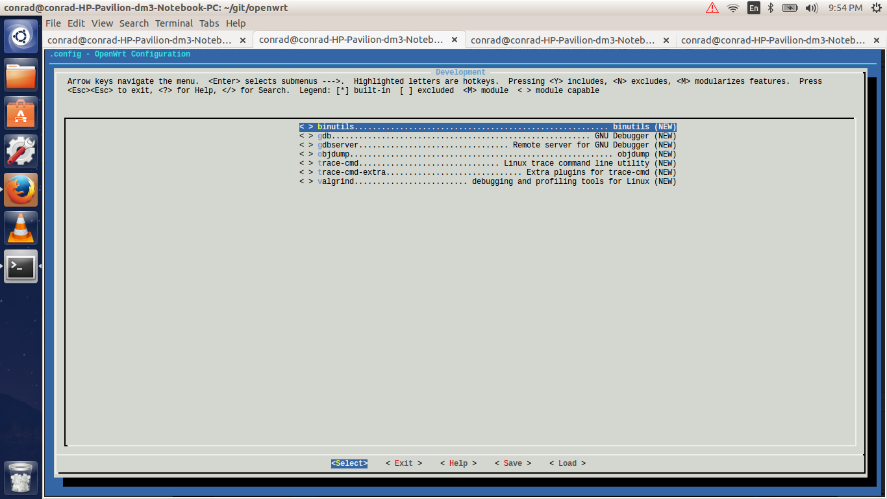Toggle the gdbserver package selection bracket

[x=306, y=146]
